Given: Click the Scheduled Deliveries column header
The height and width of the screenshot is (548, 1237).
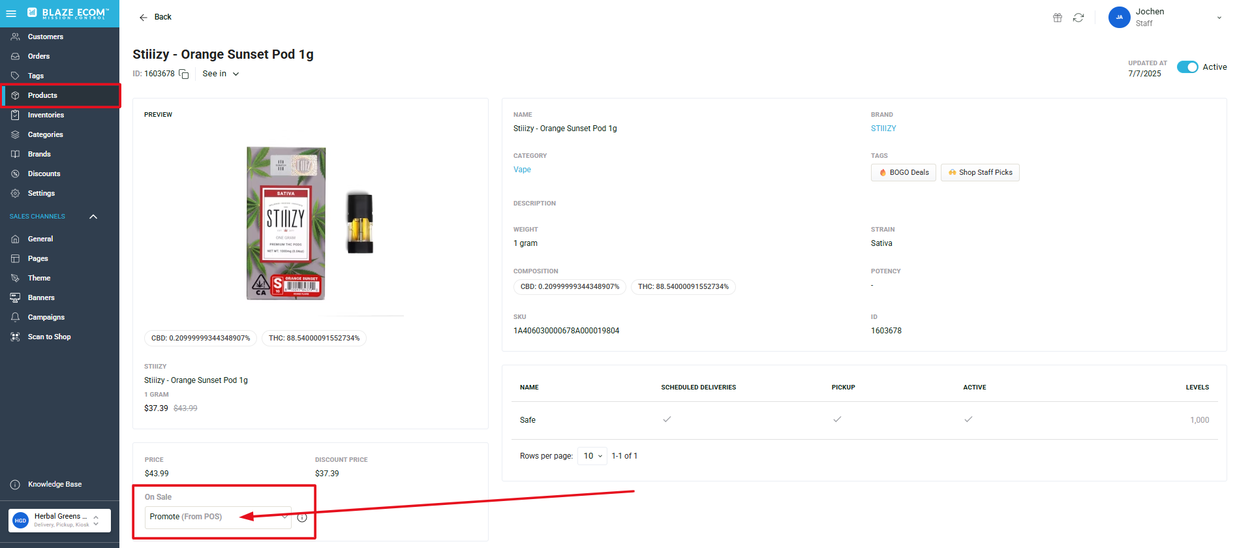Looking at the screenshot, I should (x=698, y=388).
